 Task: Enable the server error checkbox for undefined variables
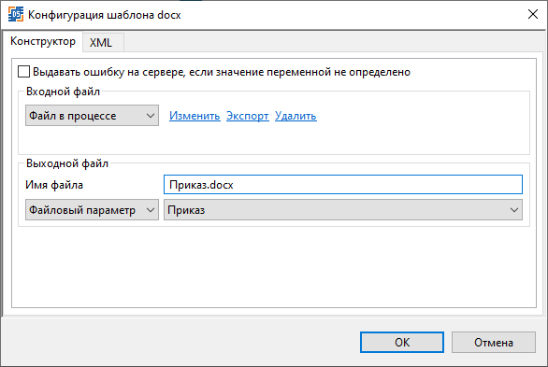23,72
